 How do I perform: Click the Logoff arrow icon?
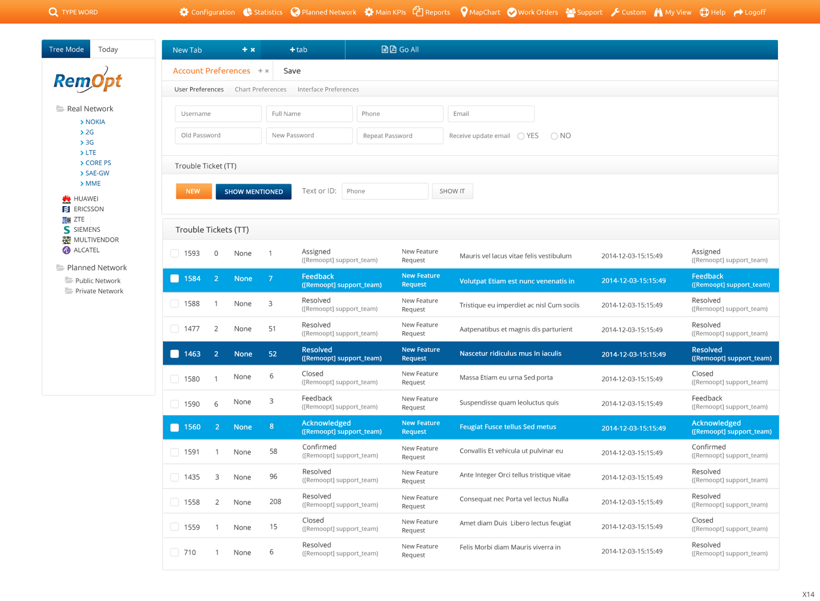click(x=738, y=12)
